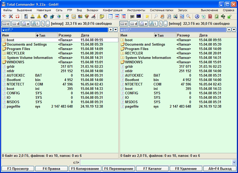Click the dark blue console window icon
Image resolution: width=238 pixels, height=173 pixels.
[x=139, y=16]
